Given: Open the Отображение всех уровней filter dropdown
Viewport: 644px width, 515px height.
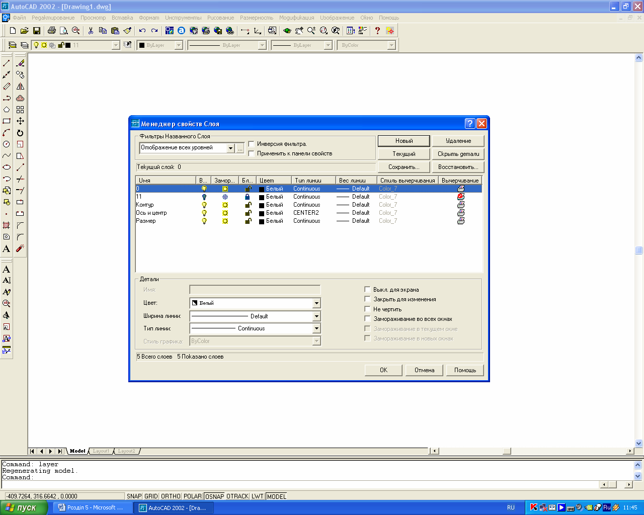Looking at the screenshot, I should click(230, 148).
